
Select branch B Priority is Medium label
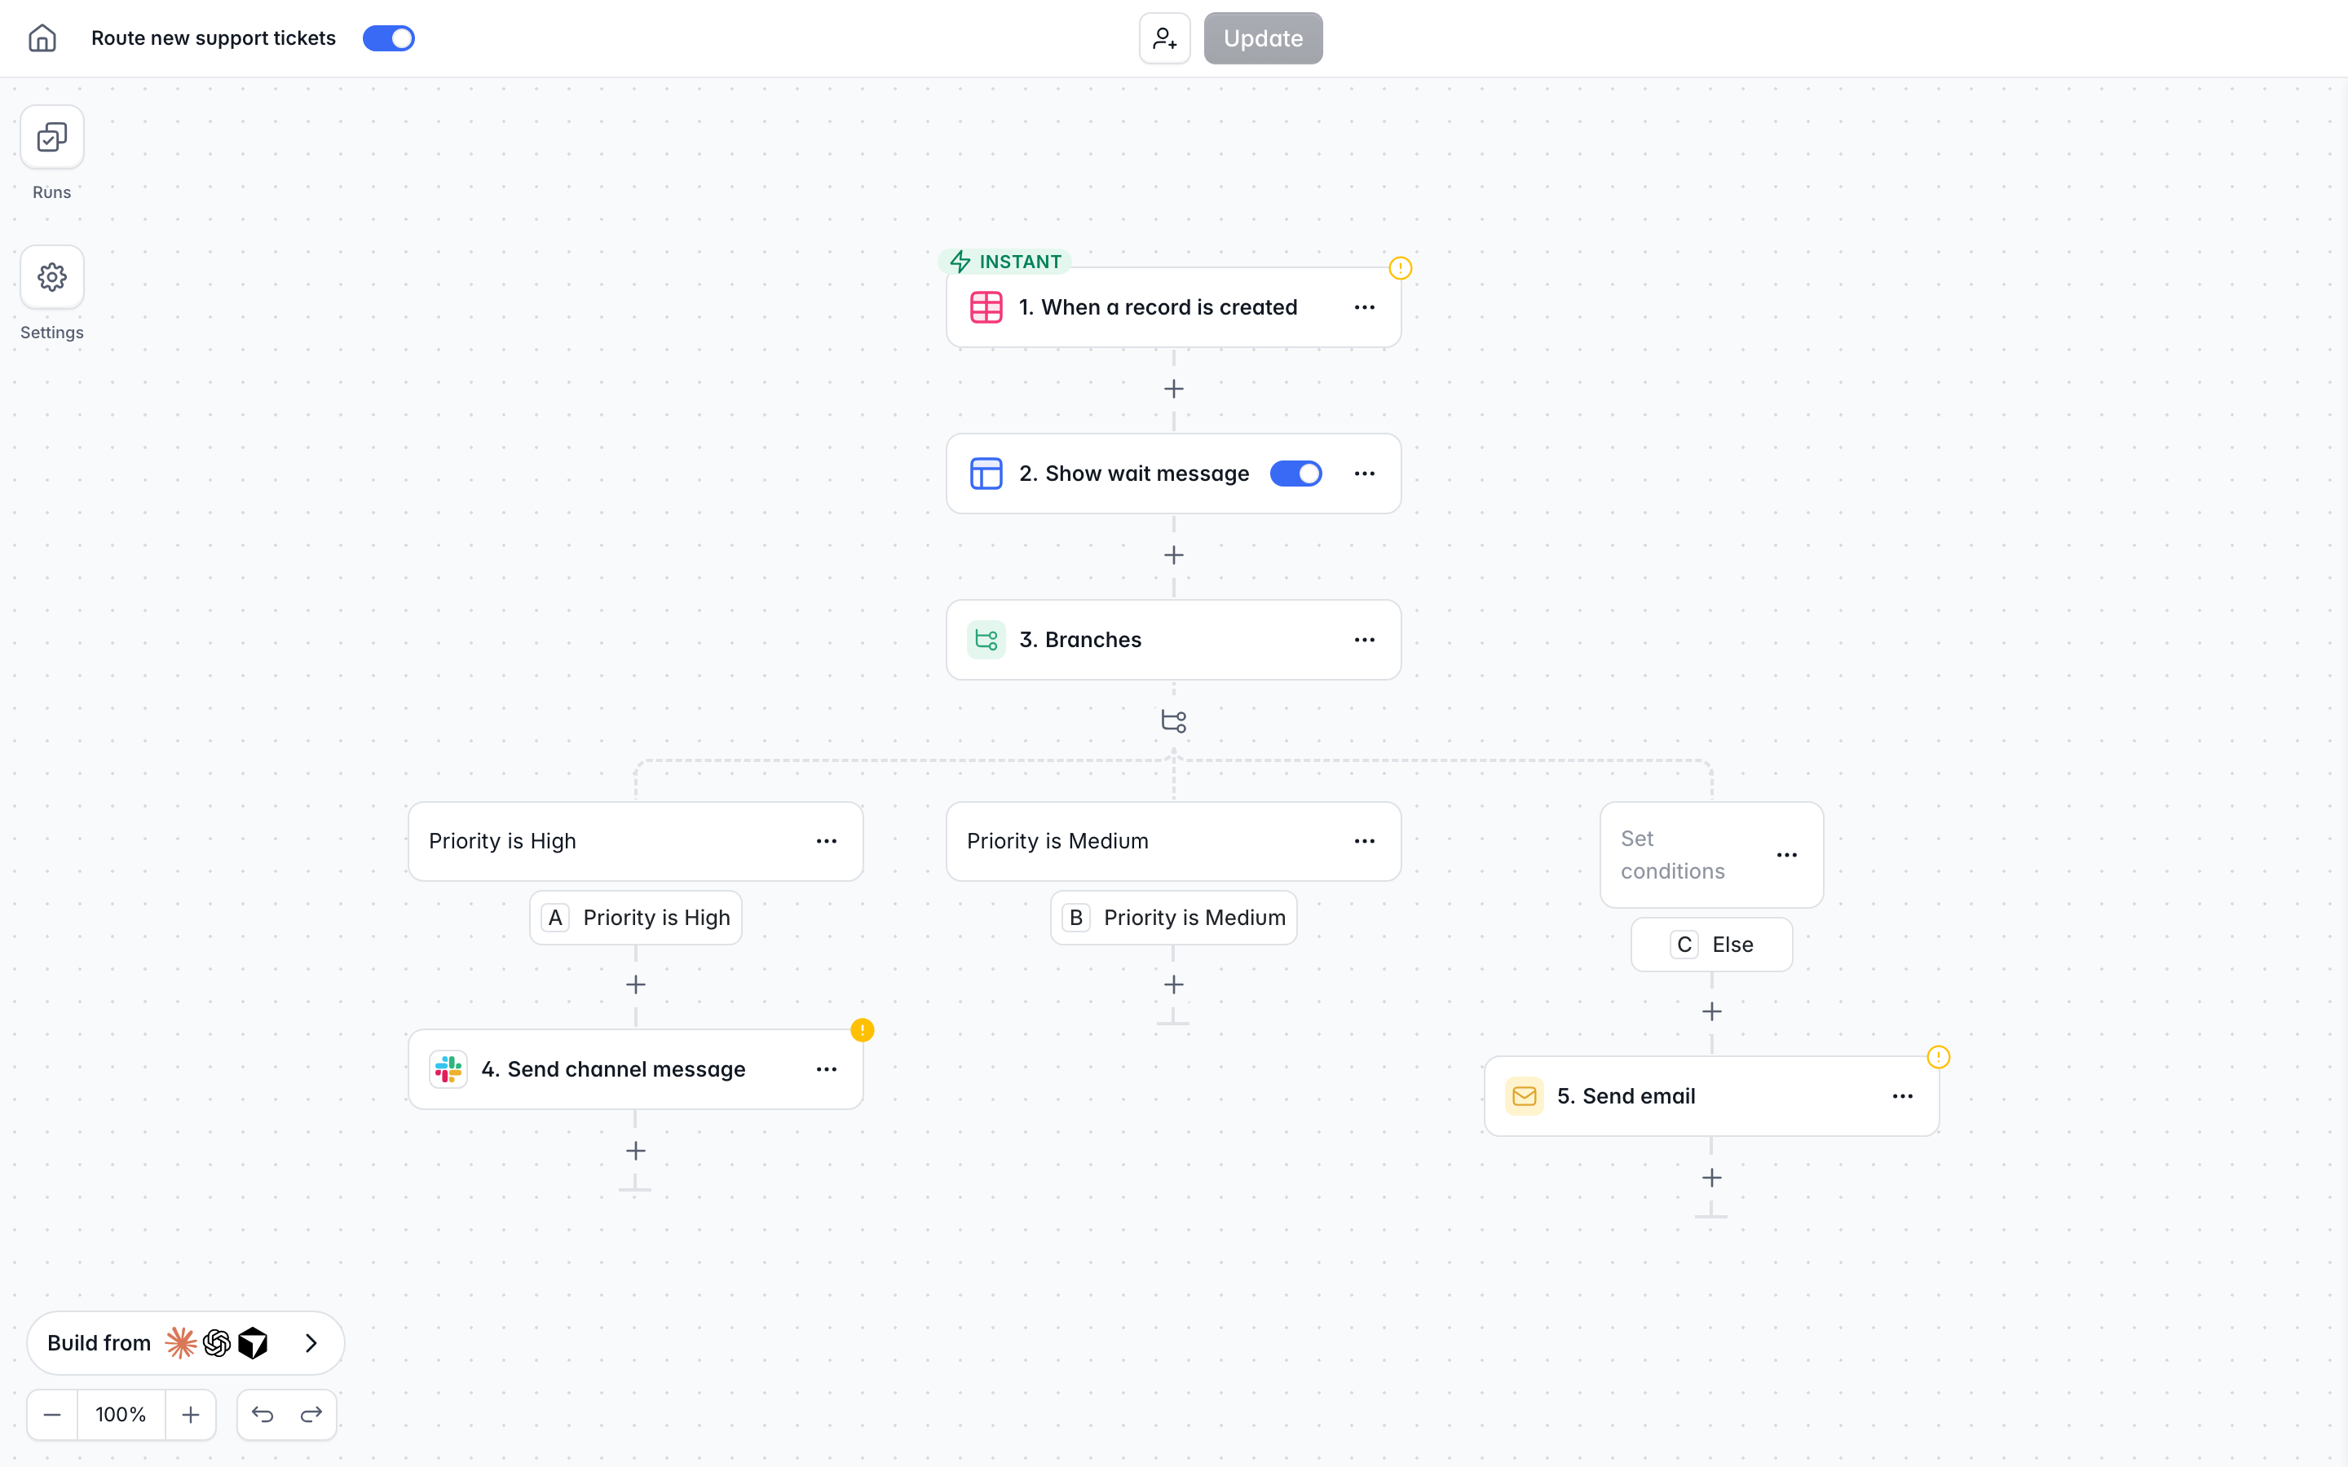click(x=1173, y=918)
